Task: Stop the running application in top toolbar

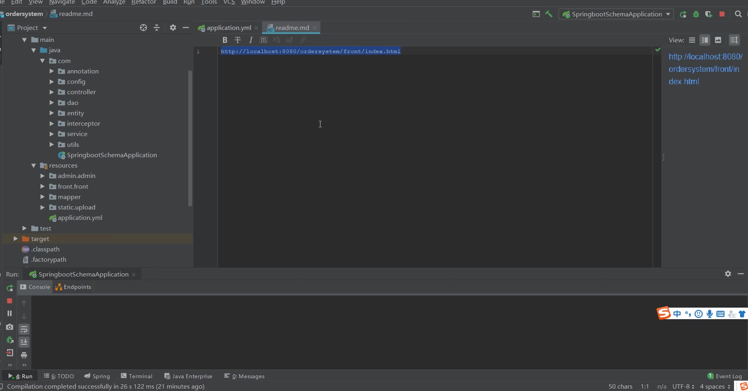Action: coord(722,14)
